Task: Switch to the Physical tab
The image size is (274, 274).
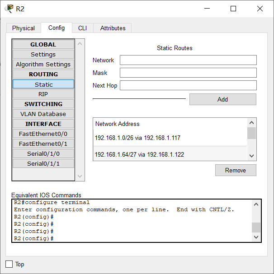Action: click(x=24, y=28)
